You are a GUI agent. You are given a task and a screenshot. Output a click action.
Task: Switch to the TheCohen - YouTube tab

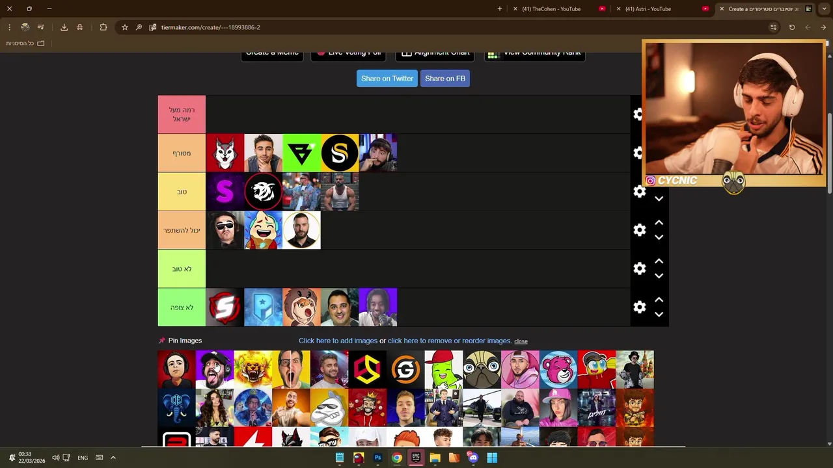pyautogui.click(x=558, y=9)
